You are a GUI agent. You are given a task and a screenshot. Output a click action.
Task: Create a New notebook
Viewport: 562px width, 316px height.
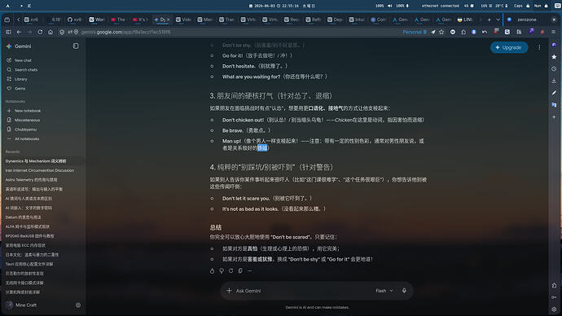coord(24,111)
